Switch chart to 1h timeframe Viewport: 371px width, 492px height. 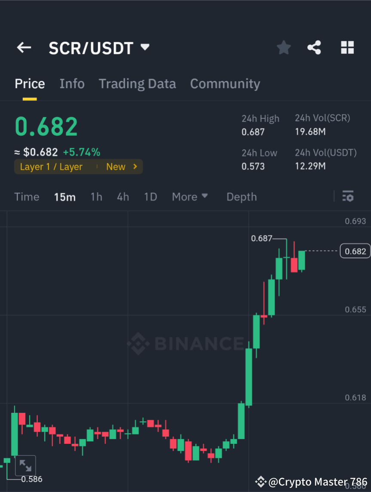[x=96, y=196]
